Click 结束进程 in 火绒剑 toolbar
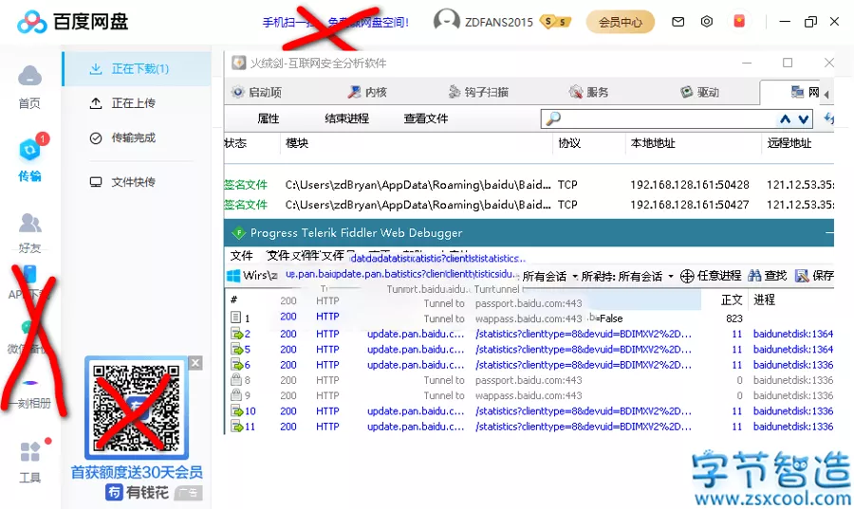This screenshot has height=509, width=854. [347, 118]
